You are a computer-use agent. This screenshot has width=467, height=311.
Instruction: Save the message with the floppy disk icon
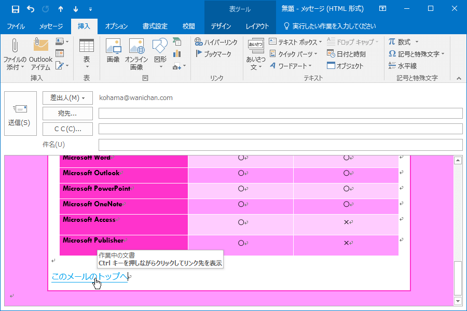point(15,9)
